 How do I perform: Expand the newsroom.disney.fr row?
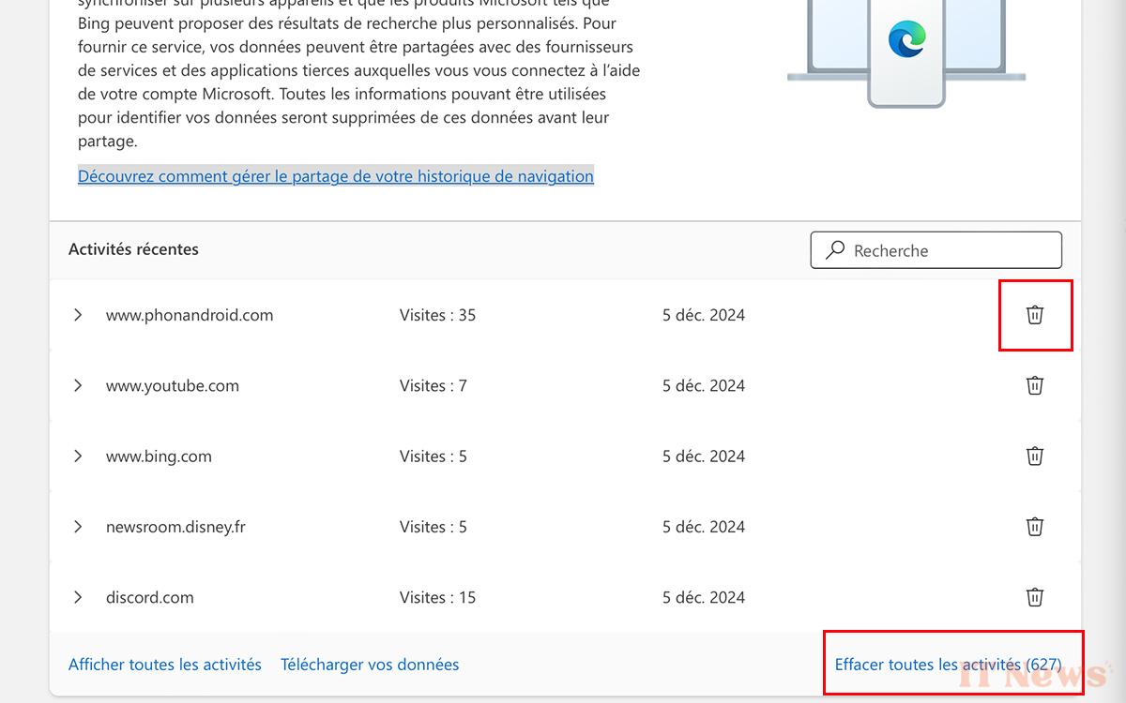tap(78, 527)
